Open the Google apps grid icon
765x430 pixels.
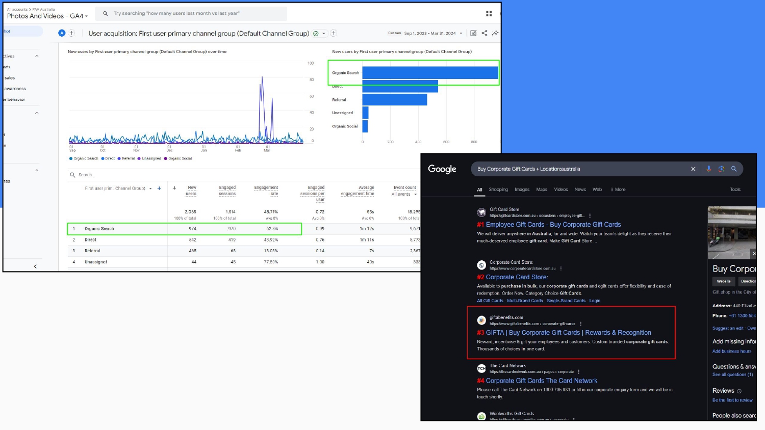(489, 14)
